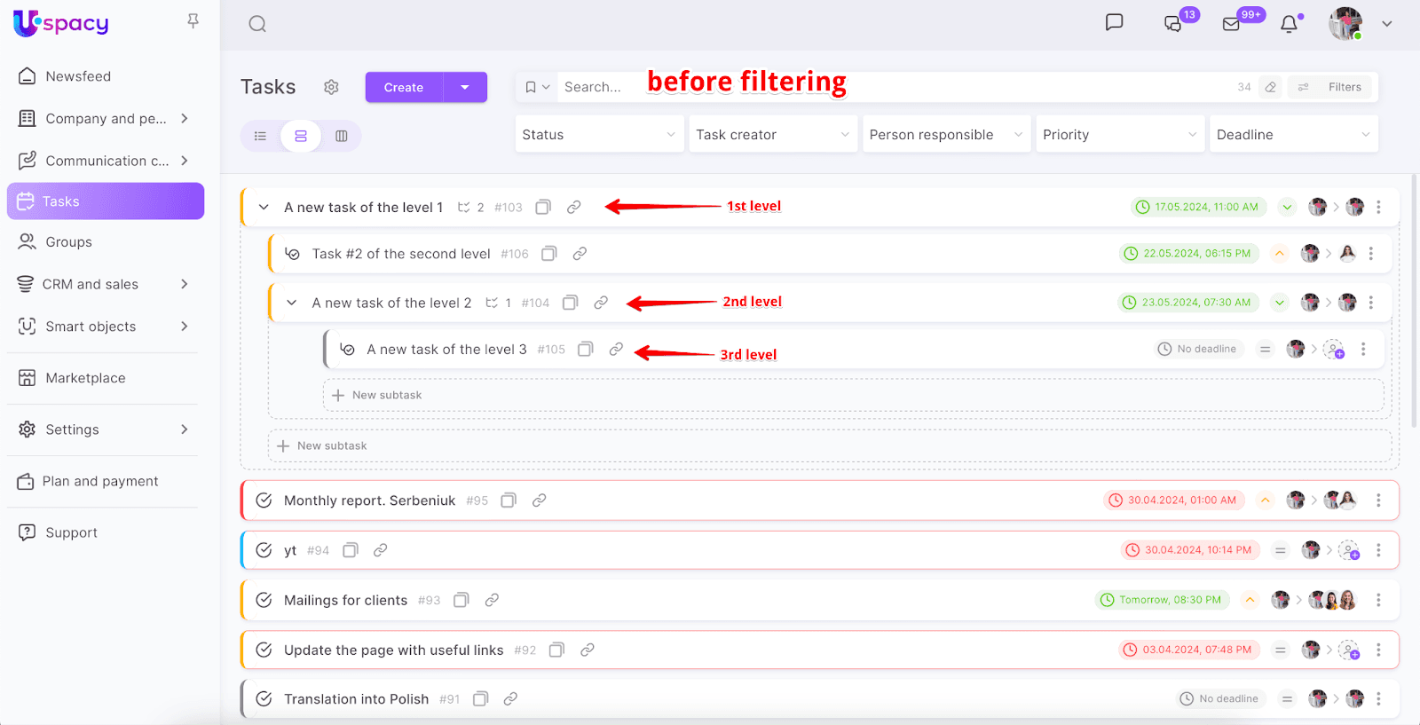The height and width of the screenshot is (725, 1420).
Task: Open the notifications bell icon
Action: (x=1289, y=24)
